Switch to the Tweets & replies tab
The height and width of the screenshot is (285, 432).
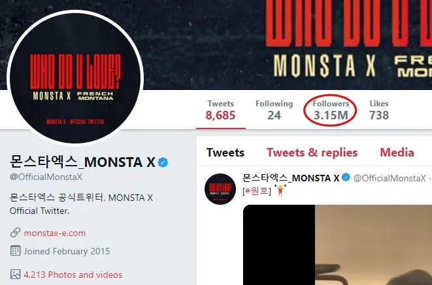tap(312, 153)
